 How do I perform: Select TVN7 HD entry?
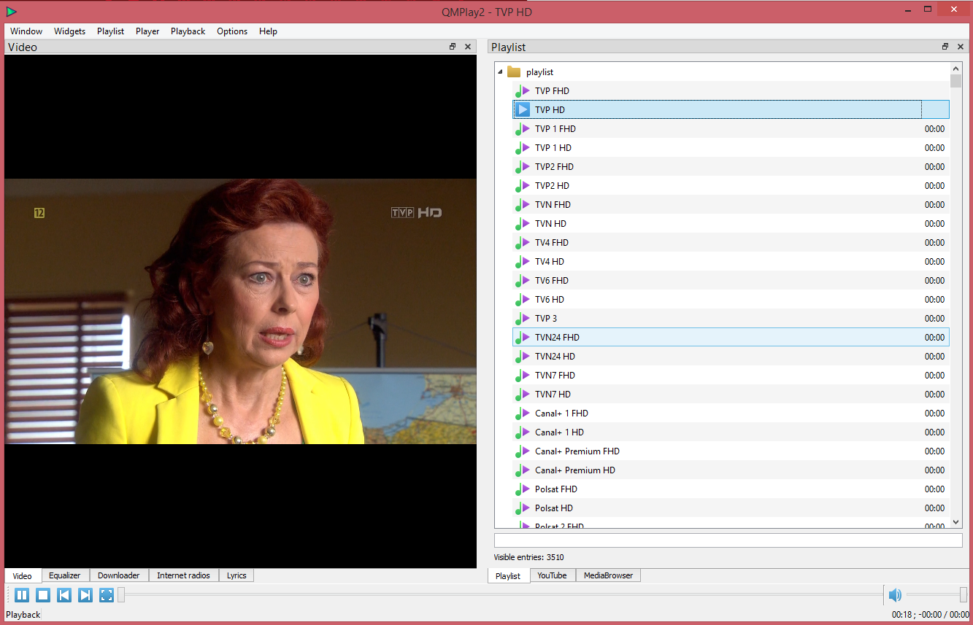(x=731, y=394)
